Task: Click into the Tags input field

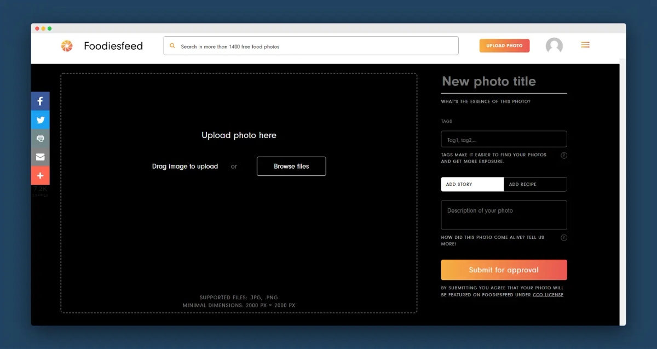Action: tap(504, 139)
